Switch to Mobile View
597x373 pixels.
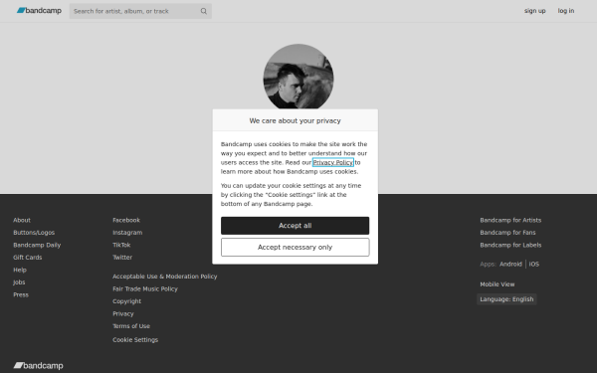497,284
